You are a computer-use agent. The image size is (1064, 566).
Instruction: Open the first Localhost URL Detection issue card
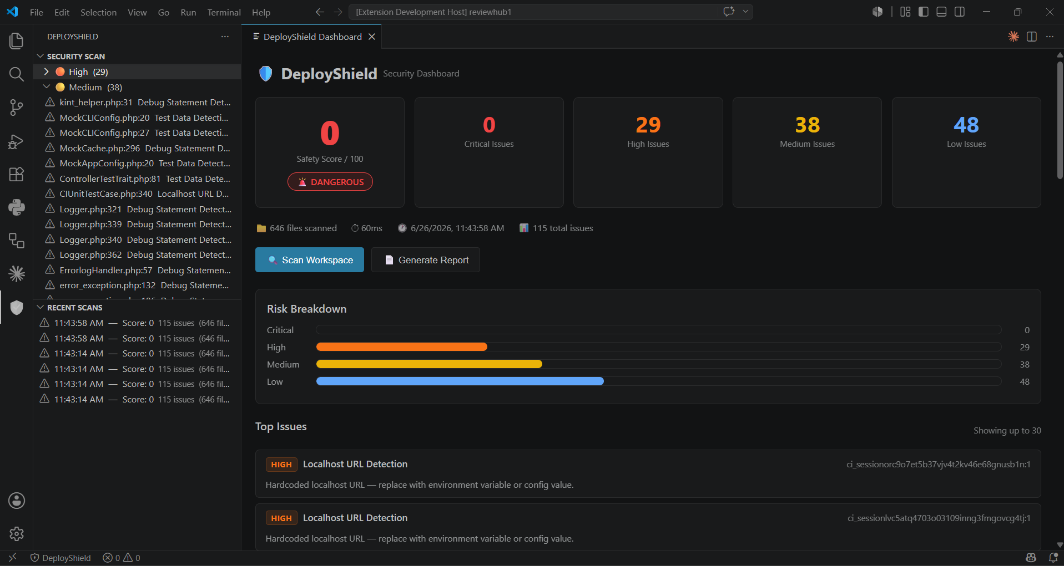pyautogui.click(x=648, y=474)
